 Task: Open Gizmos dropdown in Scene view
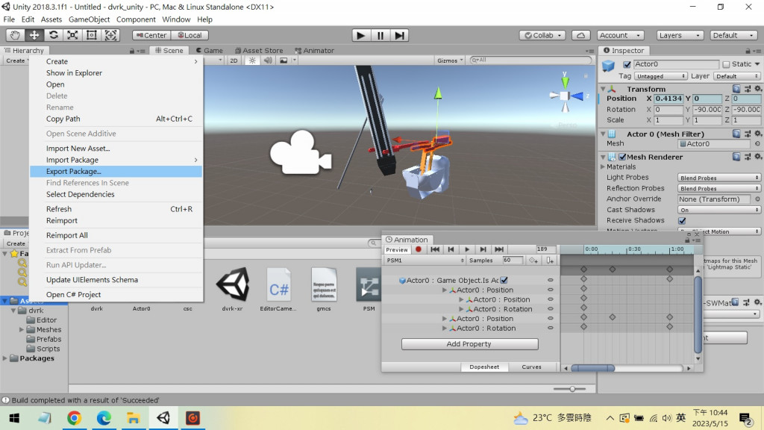pos(450,60)
